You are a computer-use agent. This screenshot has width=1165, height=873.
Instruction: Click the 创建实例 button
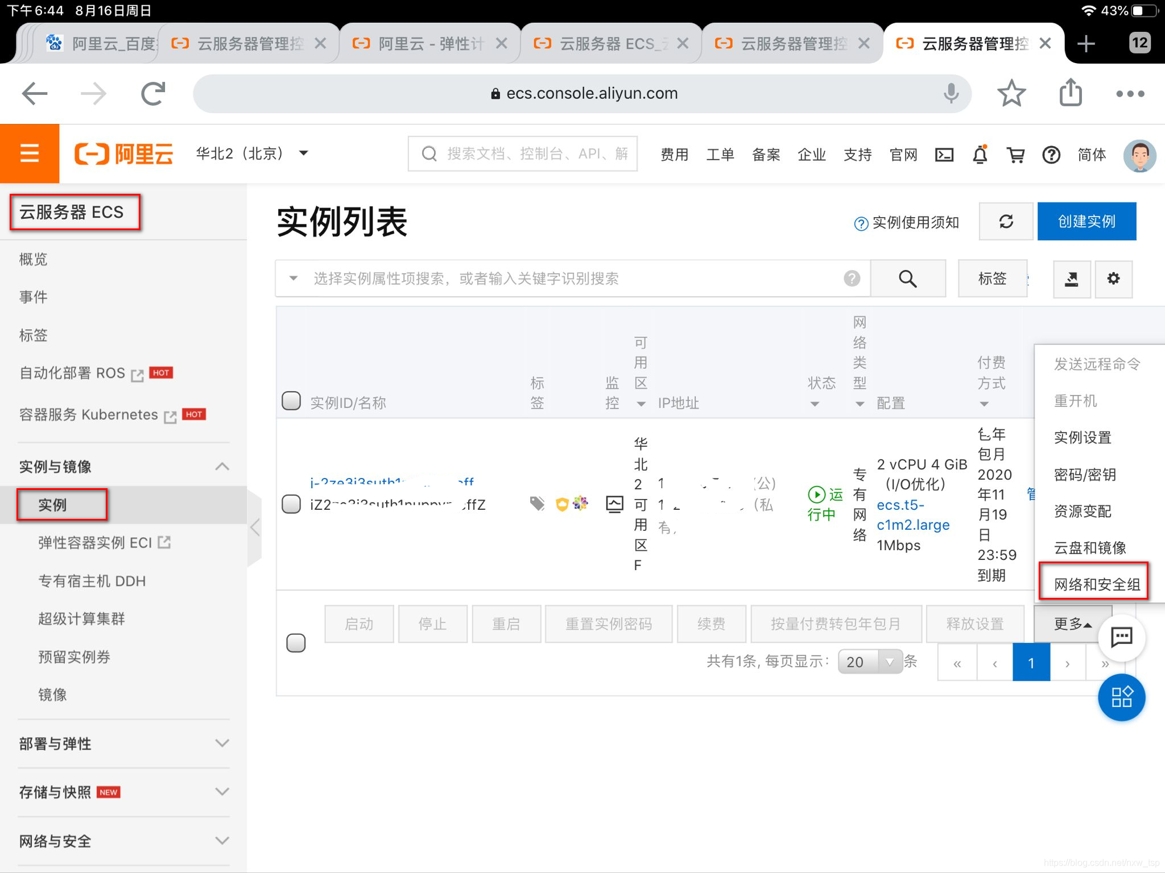(1086, 221)
